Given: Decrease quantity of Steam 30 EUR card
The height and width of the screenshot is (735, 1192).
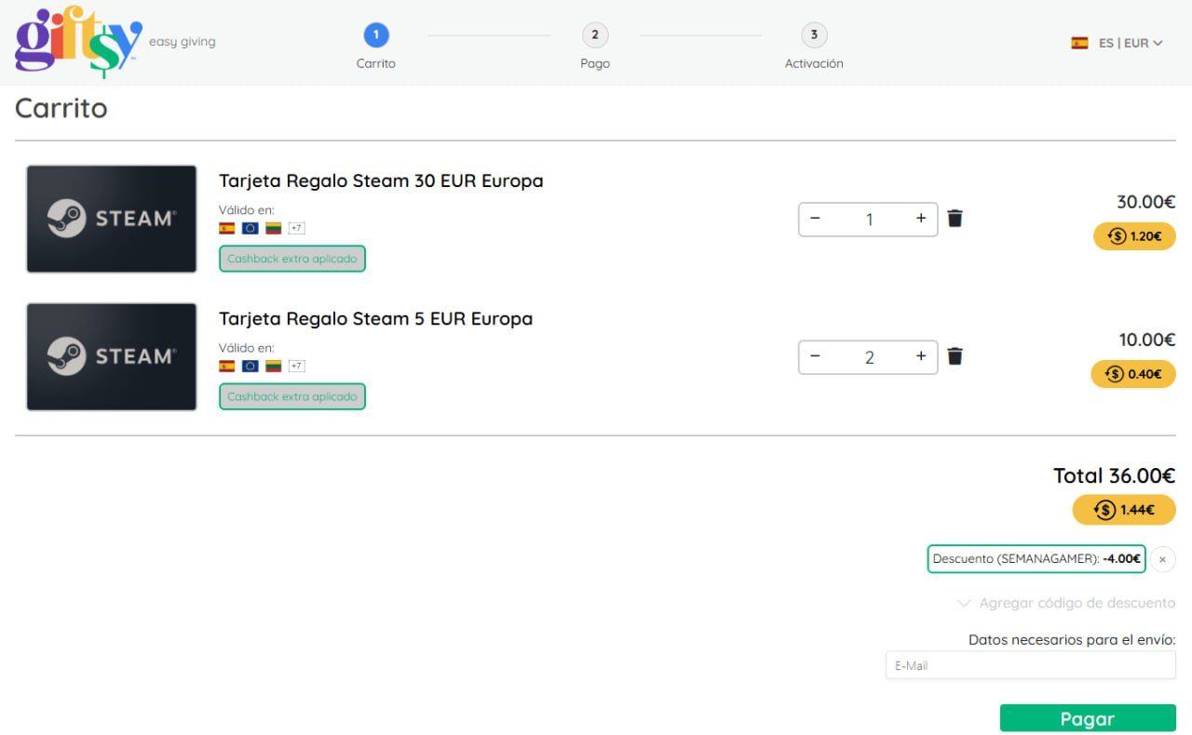Looking at the screenshot, I should pos(816,219).
